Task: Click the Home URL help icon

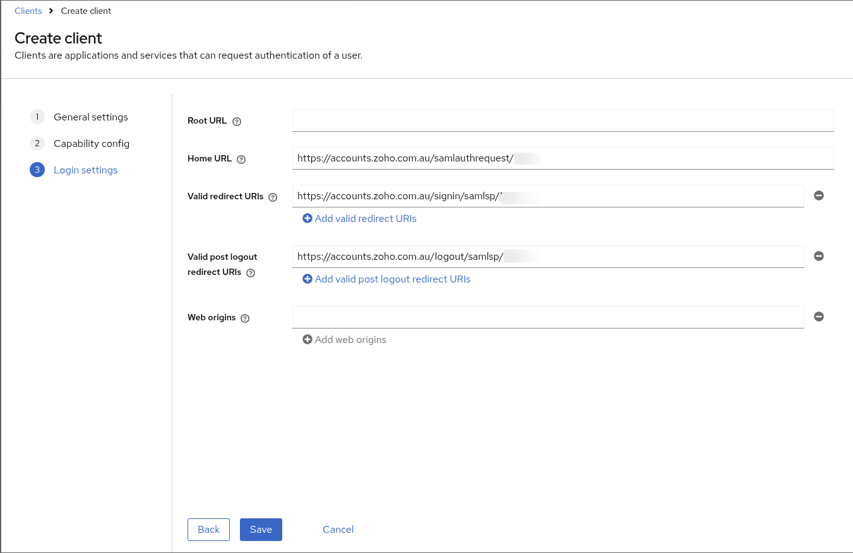Action: [241, 160]
